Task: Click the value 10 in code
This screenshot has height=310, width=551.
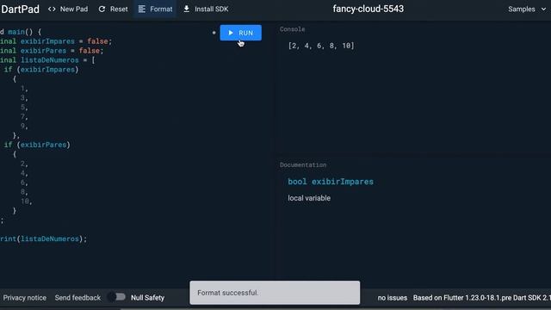Action: pyautogui.click(x=25, y=201)
